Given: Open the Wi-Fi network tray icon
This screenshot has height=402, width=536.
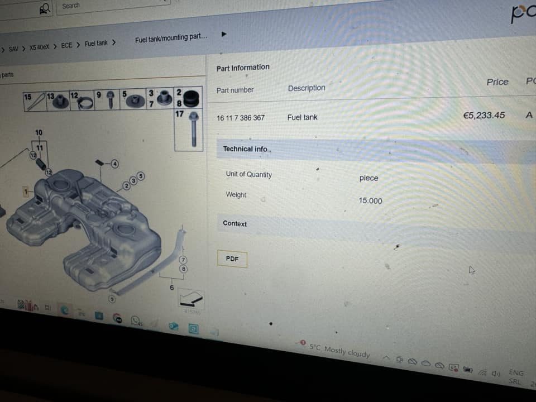Looking at the screenshot, I should [x=482, y=372].
